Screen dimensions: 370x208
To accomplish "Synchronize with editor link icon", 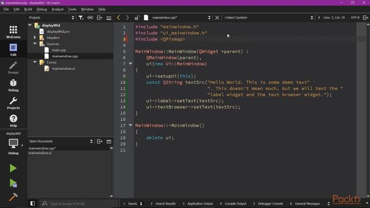I will [x=90, y=18].
